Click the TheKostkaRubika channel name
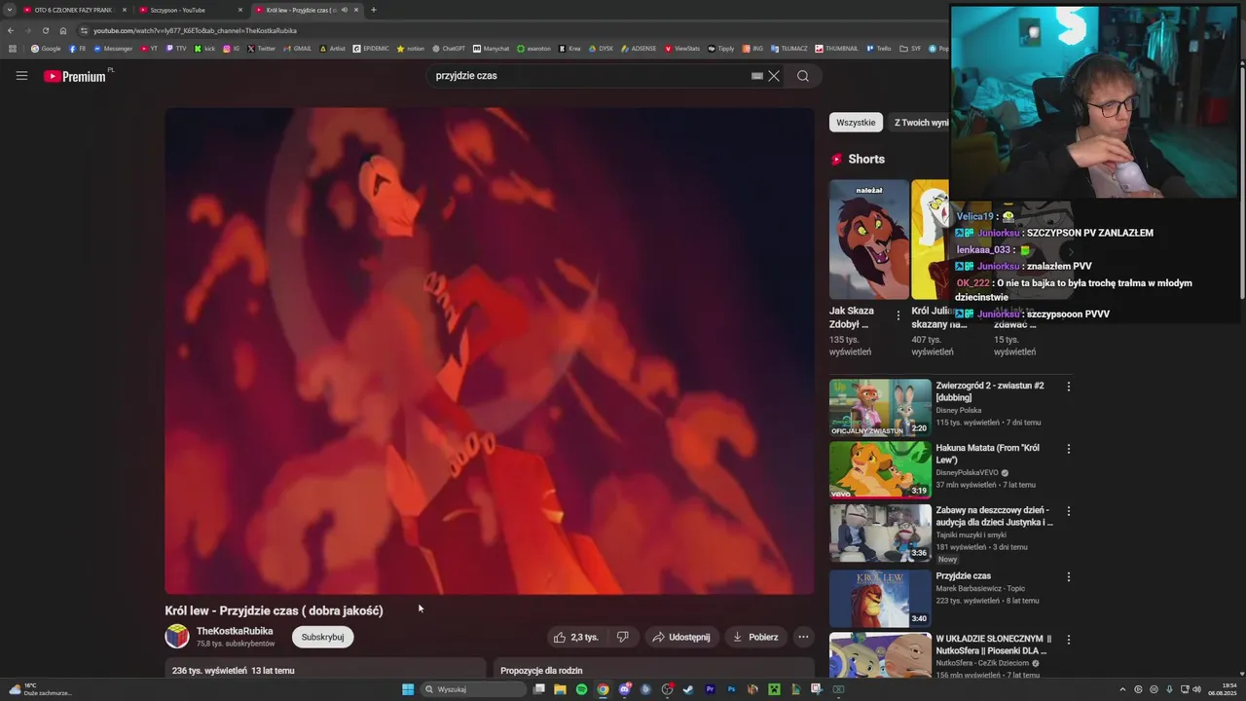This screenshot has height=701, width=1246. (235, 631)
